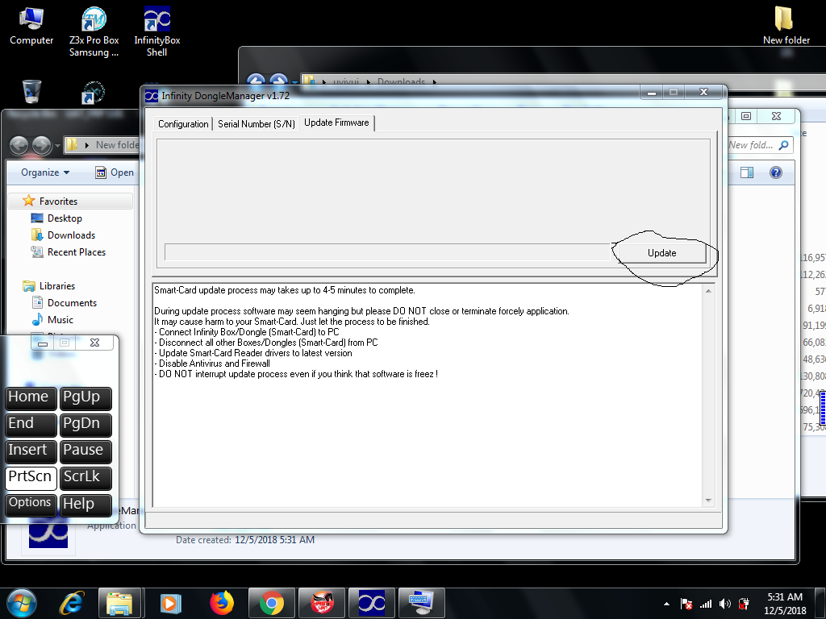826x619 pixels.
Task: Click the ScrLk key on keypad
Action: (x=86, y=478)
